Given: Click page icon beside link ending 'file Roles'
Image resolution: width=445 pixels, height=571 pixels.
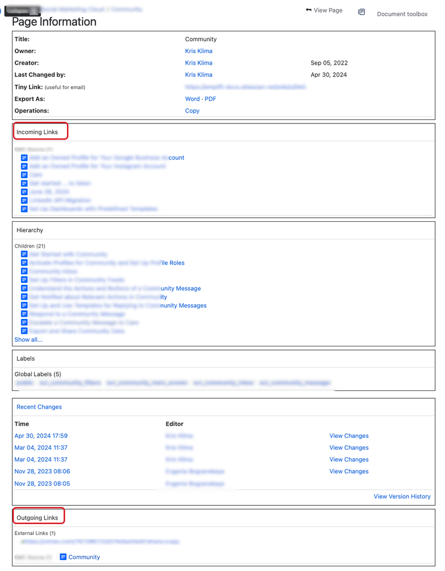Looking at the screenshot, I should coord(24,262).
